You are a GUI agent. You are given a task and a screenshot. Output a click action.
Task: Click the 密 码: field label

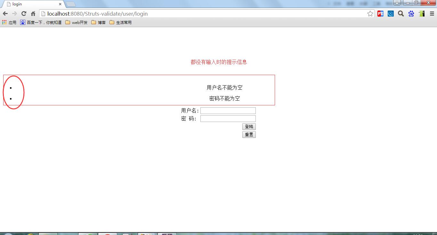click(x=189, y=118)
